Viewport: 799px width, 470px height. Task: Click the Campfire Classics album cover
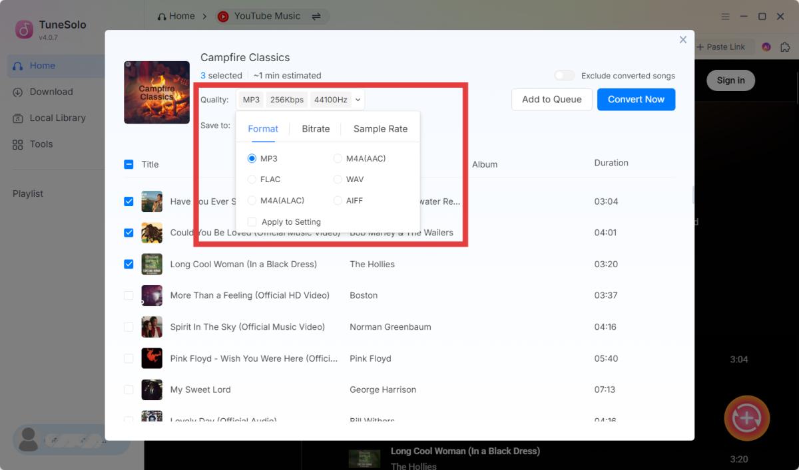click(156, 92)
